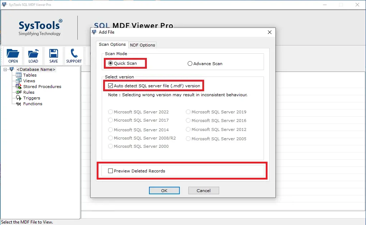
Task: Click the Functions icon in the tree
Action: click(18, 104)
